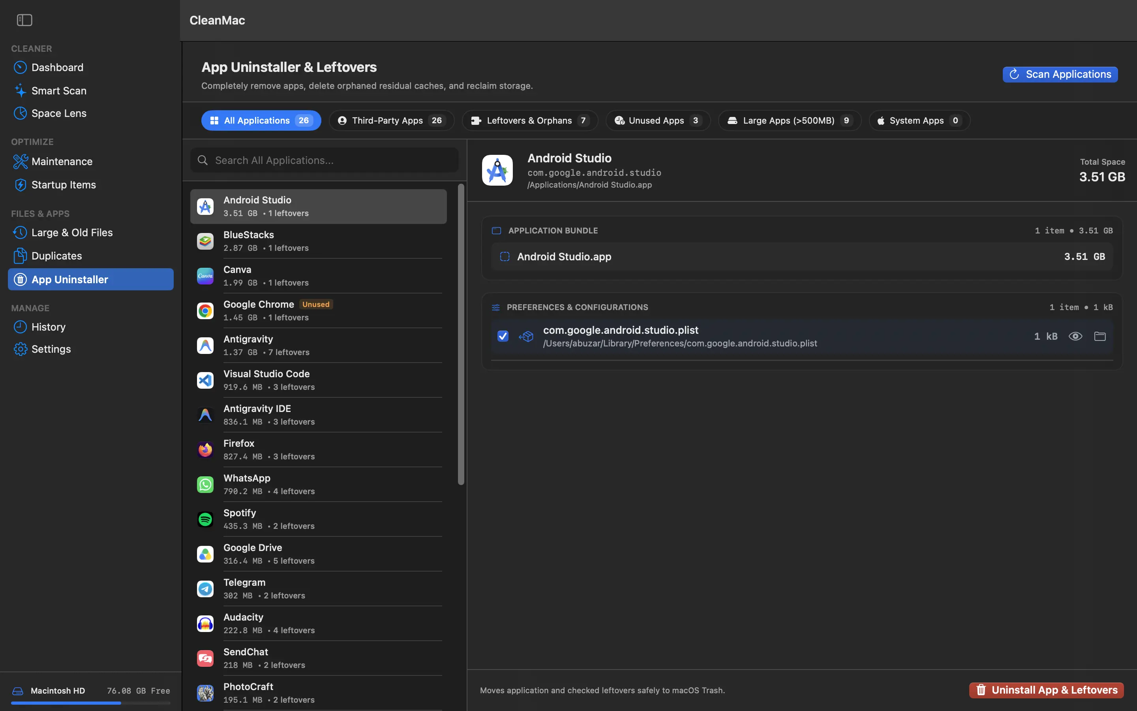Select Antigravity IDE row
The width and height of the screenshot is (1137, 711).
point(318,415)
